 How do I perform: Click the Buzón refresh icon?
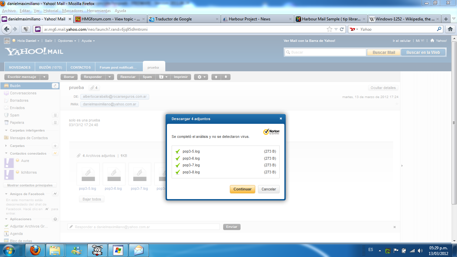(x=55, y=86)
